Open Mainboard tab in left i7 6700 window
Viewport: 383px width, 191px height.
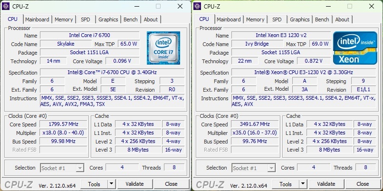coord(37,19)
